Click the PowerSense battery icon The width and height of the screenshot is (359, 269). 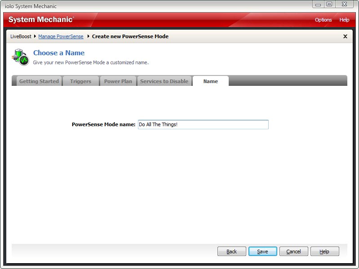tap(20, 57)
